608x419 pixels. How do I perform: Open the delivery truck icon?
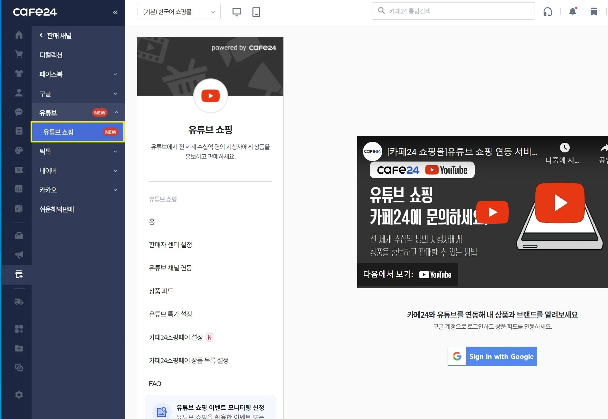coord(19,302)
